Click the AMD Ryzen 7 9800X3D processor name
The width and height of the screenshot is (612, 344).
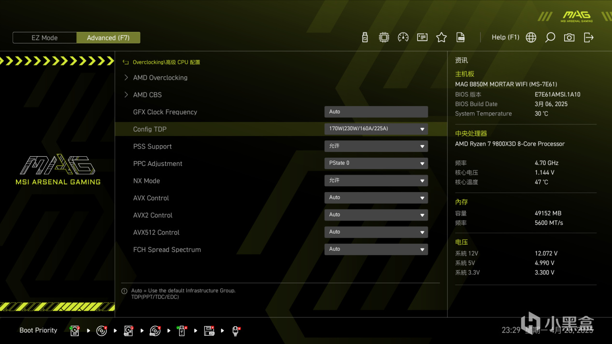(x=510, y=144)
